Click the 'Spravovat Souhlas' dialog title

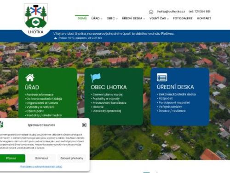click(41, 125)
